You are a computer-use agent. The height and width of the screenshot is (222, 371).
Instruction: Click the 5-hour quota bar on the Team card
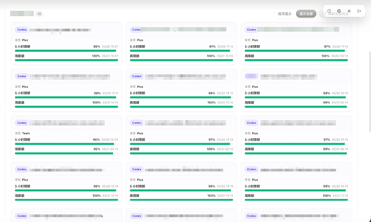tap(66, 144)
